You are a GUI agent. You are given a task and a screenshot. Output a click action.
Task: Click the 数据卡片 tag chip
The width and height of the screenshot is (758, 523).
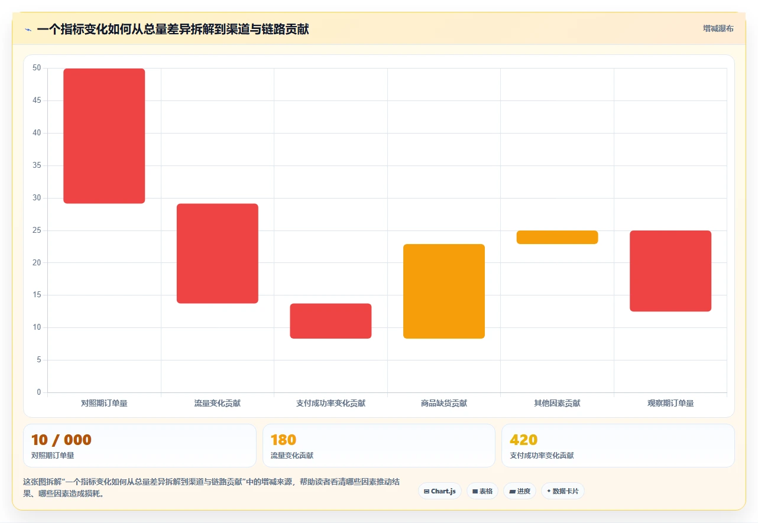[x=562, y=491]
